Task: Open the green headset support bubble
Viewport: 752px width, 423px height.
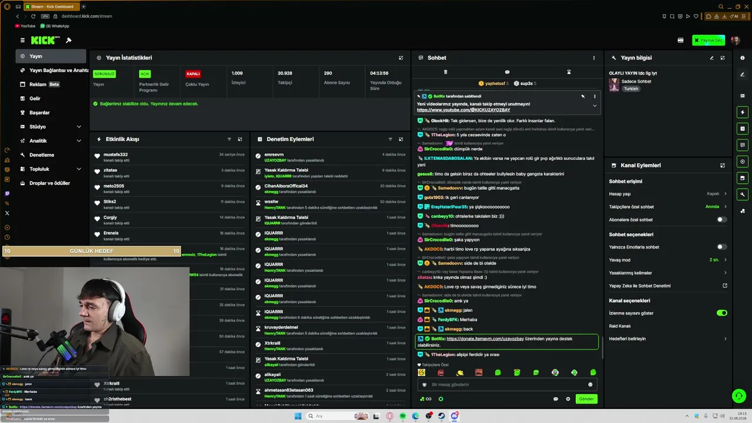Action: [738, 395]
